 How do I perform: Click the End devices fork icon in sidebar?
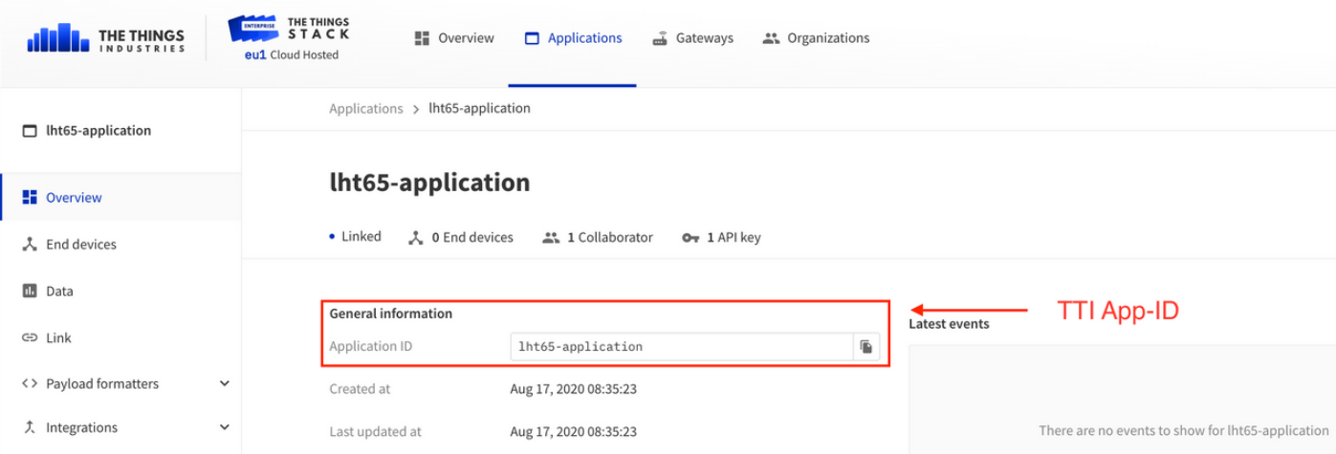click(30, 245)
